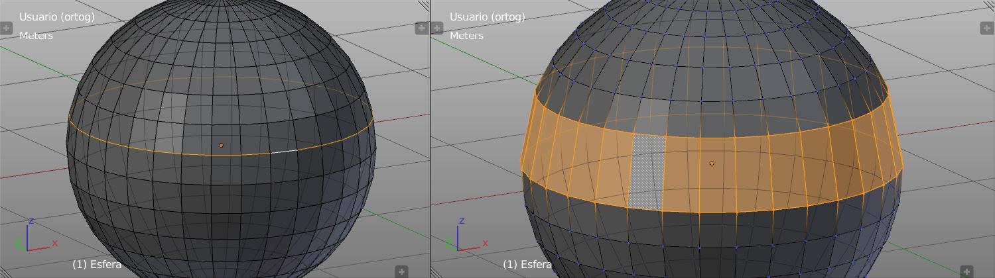Click the white active edge on left sphere

click(283, 152)
